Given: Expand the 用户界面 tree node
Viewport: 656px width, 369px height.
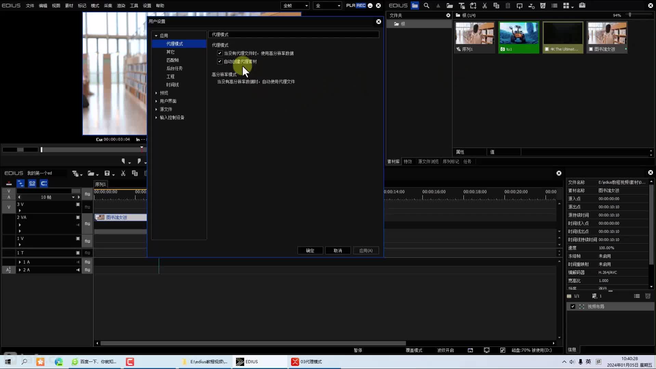Looking at the screenshot, I should pos(156,101).
